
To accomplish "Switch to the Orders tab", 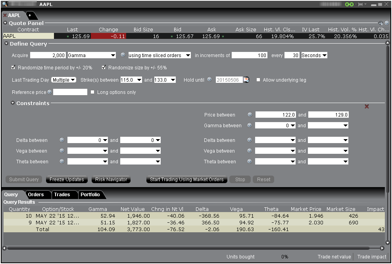I will tap(36, 195).
